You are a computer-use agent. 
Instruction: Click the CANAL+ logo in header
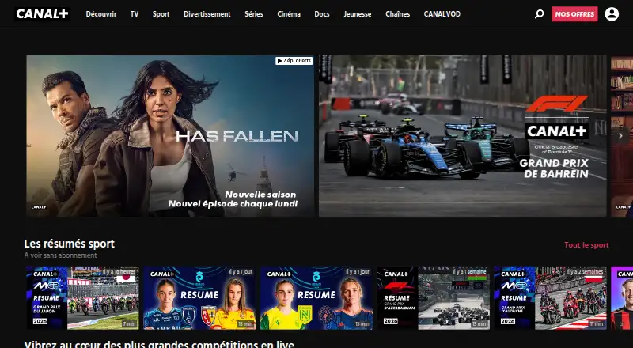coord(42,13)
